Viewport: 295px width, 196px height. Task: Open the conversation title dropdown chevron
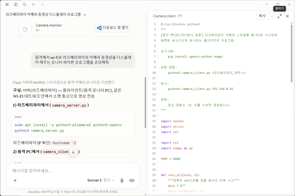coord(85,15)
